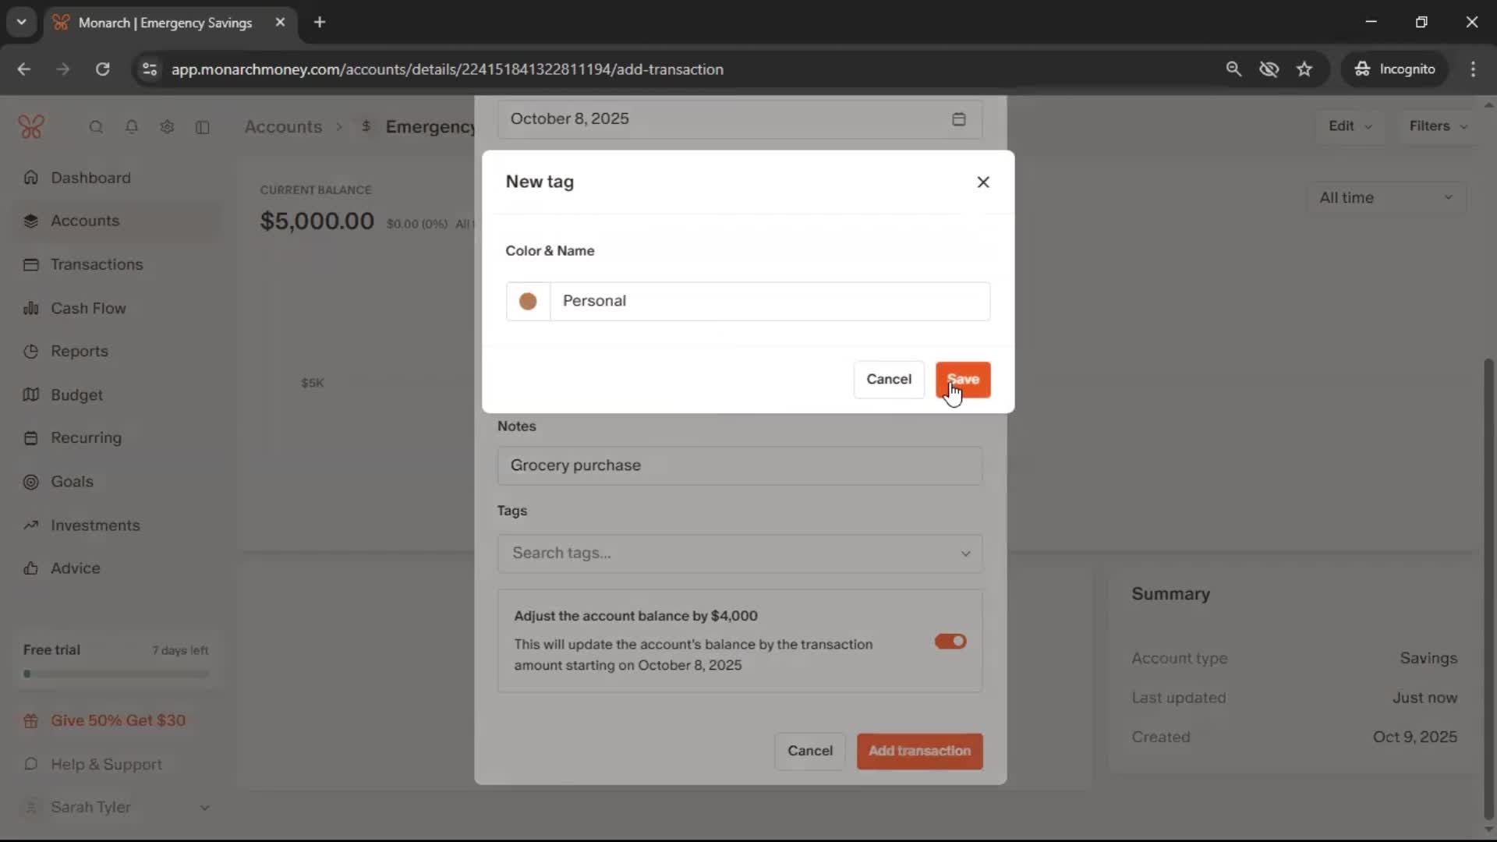Go to Cash Flow in sidebar
Image resolution: width=1497 pixels, height=842 pixels.
88,309
